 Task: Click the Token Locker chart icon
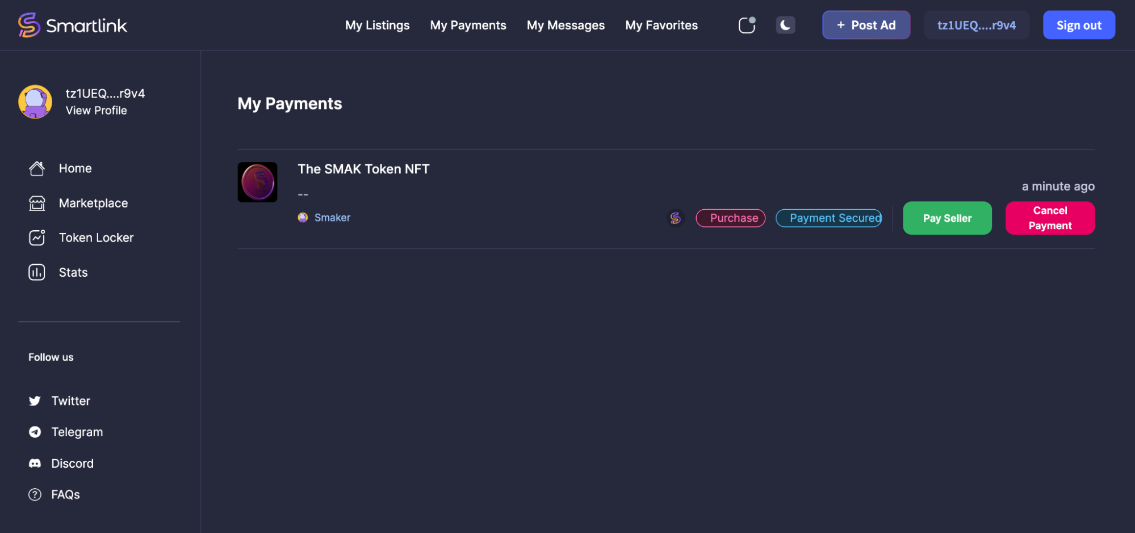pos(37,238)
